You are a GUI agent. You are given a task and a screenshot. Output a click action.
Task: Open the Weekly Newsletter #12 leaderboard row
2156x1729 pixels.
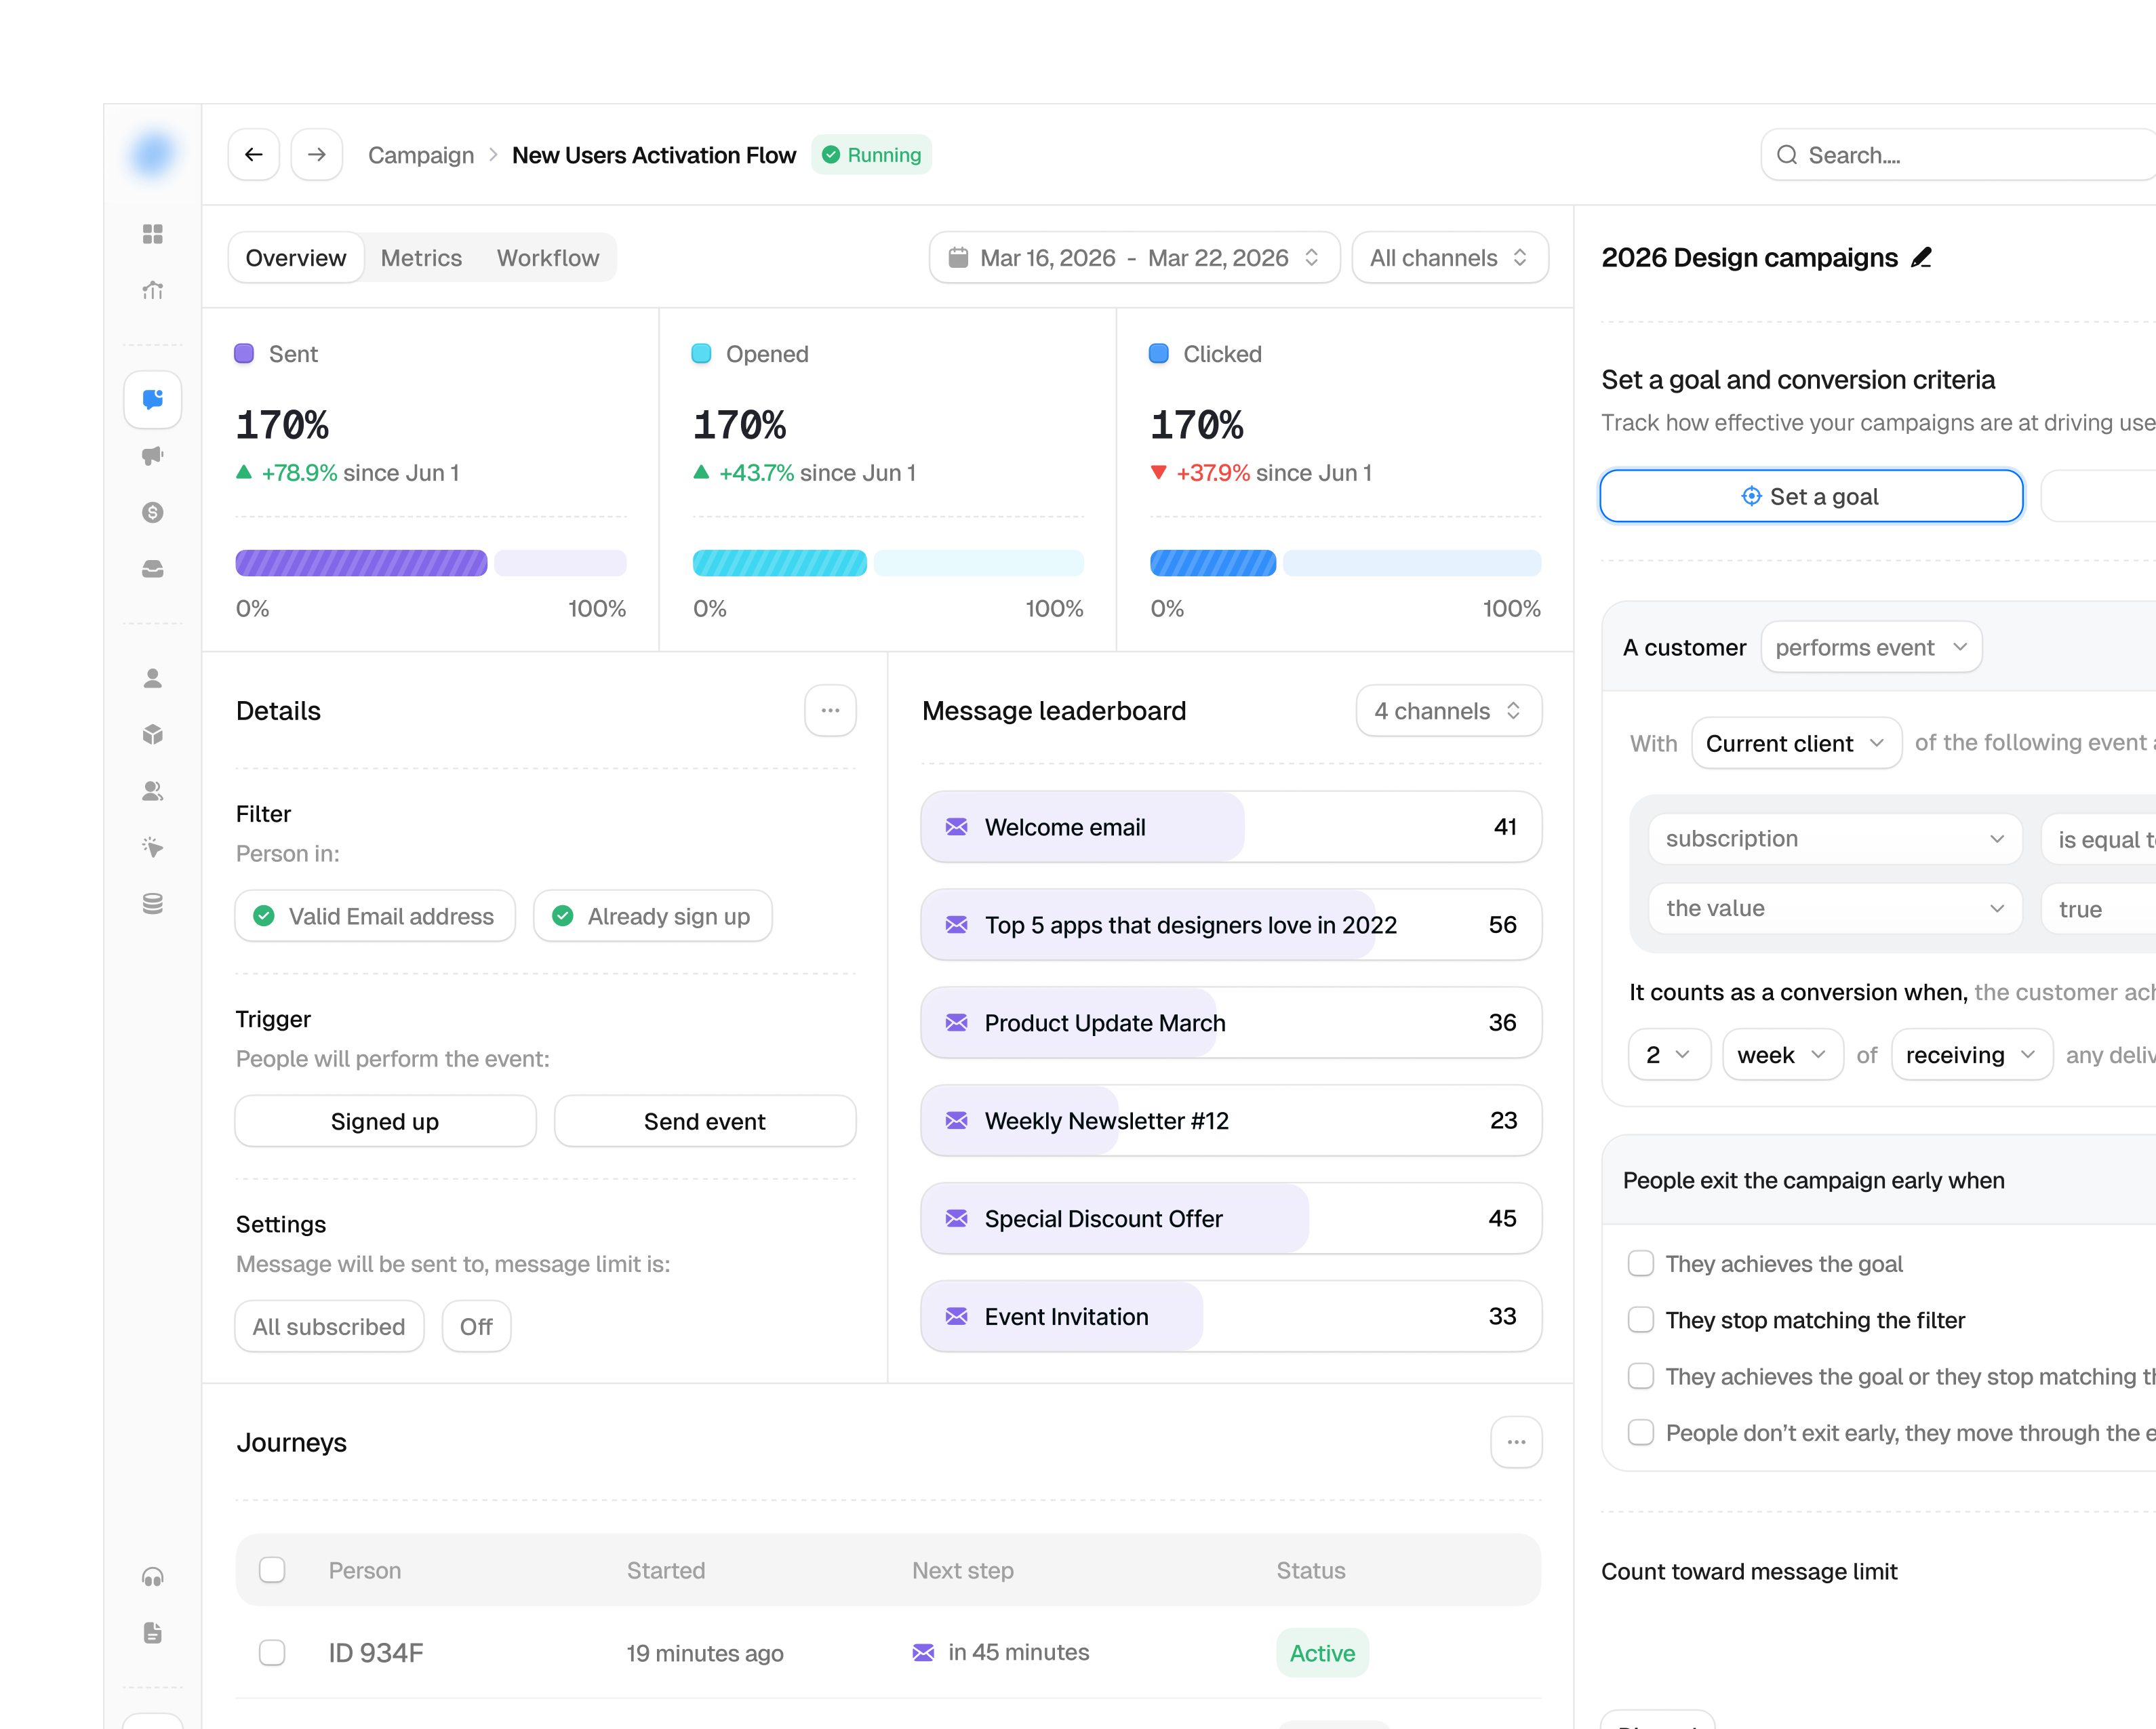pos(1231,1121)
